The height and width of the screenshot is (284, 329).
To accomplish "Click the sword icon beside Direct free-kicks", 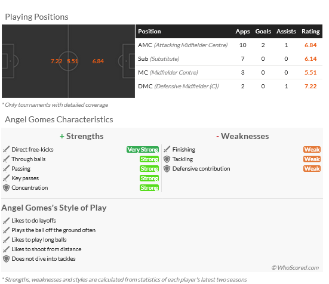I will [7, 149].
